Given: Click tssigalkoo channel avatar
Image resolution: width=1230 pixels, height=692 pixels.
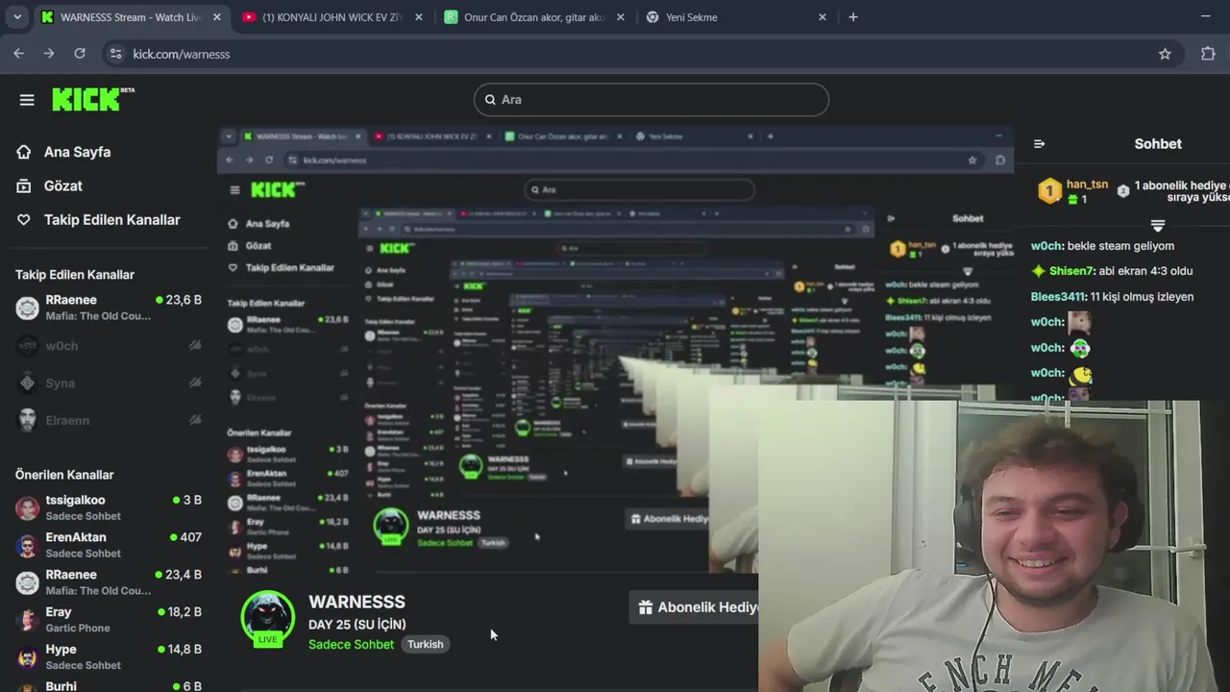Looking at the screenshot, I should tap(28, 507).
